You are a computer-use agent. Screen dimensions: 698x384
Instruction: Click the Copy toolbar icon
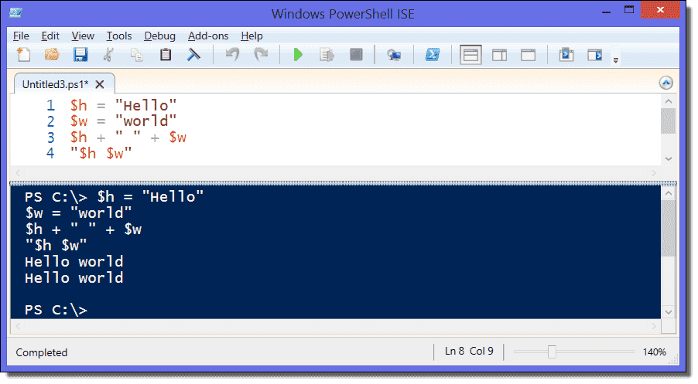[x=137, y=55]
